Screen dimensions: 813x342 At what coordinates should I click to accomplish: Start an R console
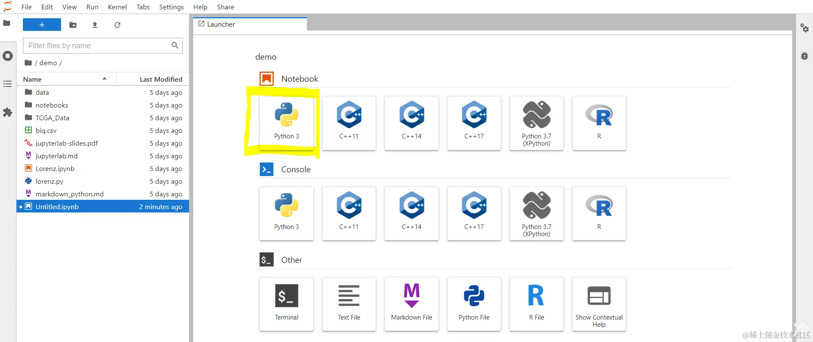click(599, 214)
